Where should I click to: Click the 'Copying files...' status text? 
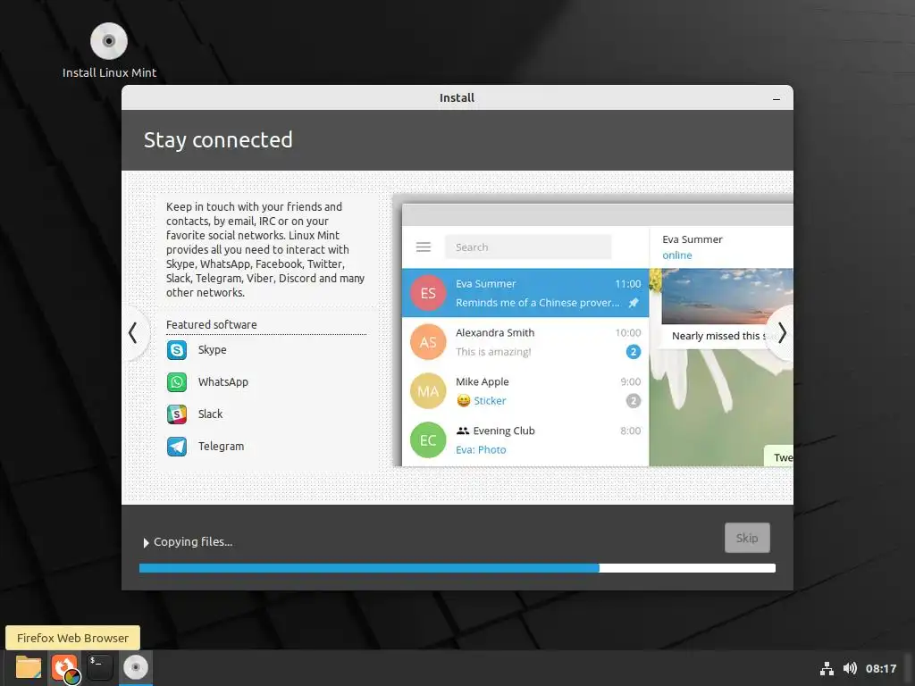pyautogui.click(x=193, y=542)
